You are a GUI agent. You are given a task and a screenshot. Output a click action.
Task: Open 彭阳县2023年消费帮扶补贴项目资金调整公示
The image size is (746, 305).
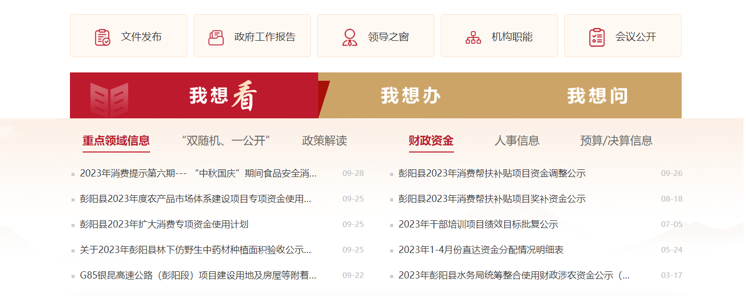pos(491,173)
